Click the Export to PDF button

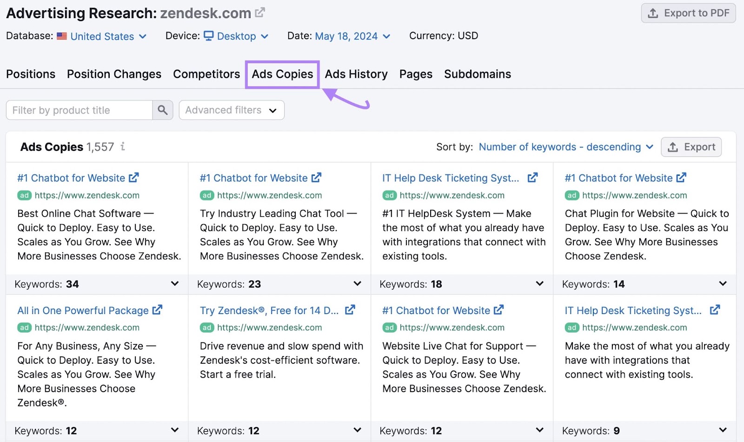point(688,13)
